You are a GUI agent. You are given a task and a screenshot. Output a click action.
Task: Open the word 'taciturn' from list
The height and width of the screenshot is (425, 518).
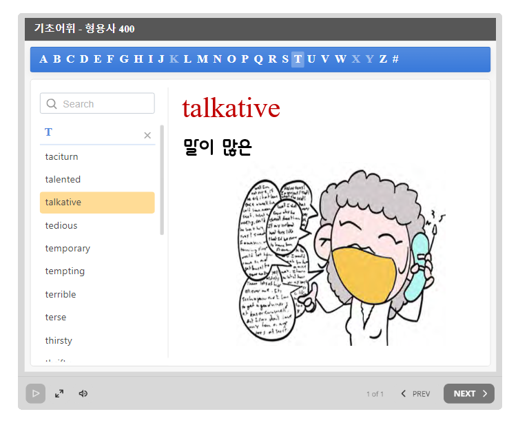coord(62,156)
